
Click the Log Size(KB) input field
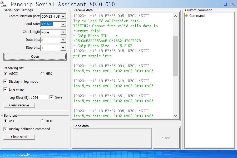click(39, 97)
